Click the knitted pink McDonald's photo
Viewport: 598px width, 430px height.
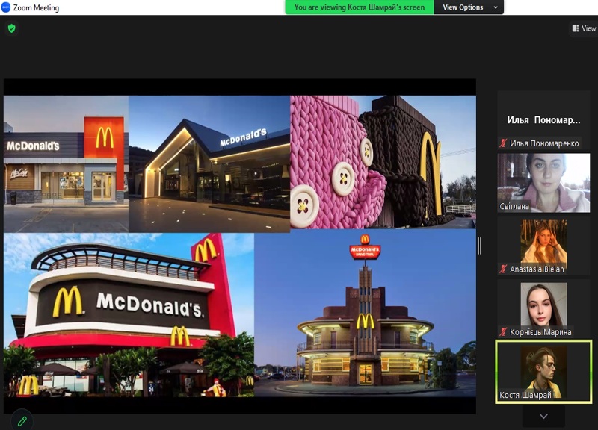383,162
